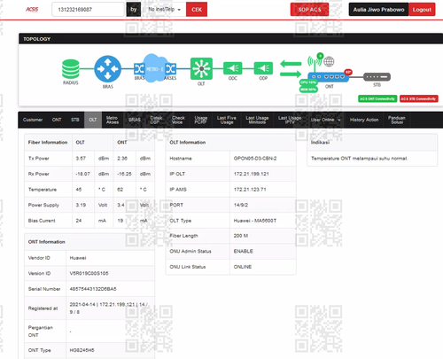Open the Last Five Usage tab
The image size is (443, 359).
coord(227,120)
